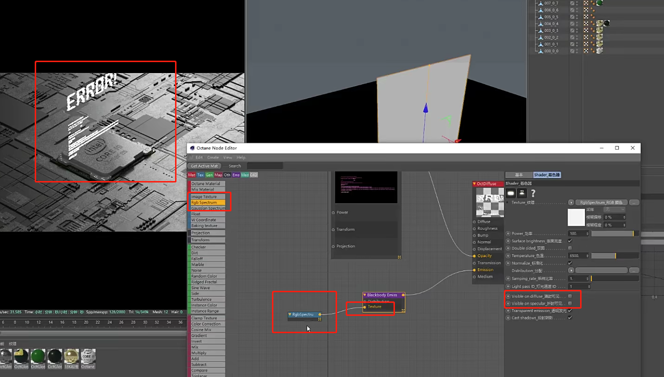Select the green material tag on 007_0_7

(599, 3)
